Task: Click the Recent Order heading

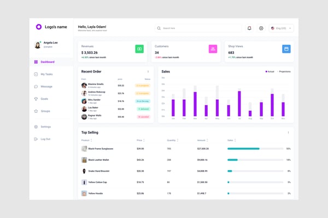Action: click(x=91, y=71)
